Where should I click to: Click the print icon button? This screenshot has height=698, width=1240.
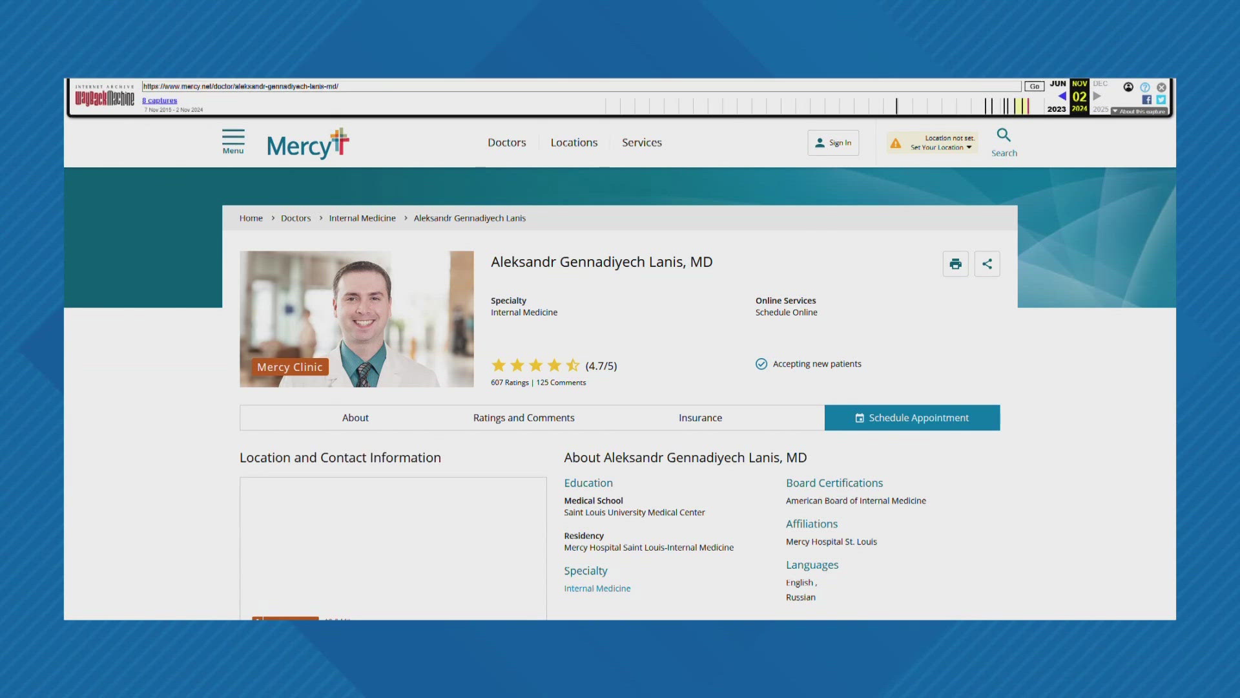(x=955, y=264)
